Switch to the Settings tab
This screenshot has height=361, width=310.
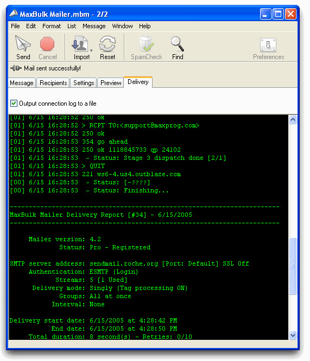pos(84,82)
